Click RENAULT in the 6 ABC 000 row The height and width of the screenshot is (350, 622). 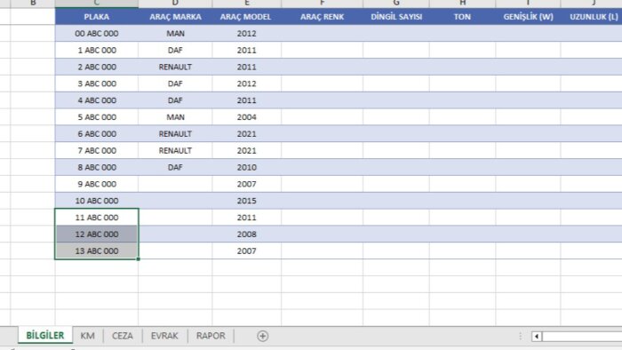point(175,133)
